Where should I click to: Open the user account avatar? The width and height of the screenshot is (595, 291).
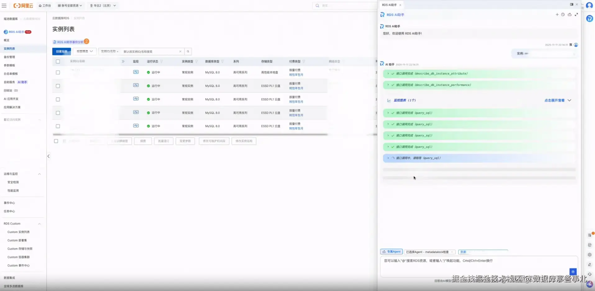[589, 6]
